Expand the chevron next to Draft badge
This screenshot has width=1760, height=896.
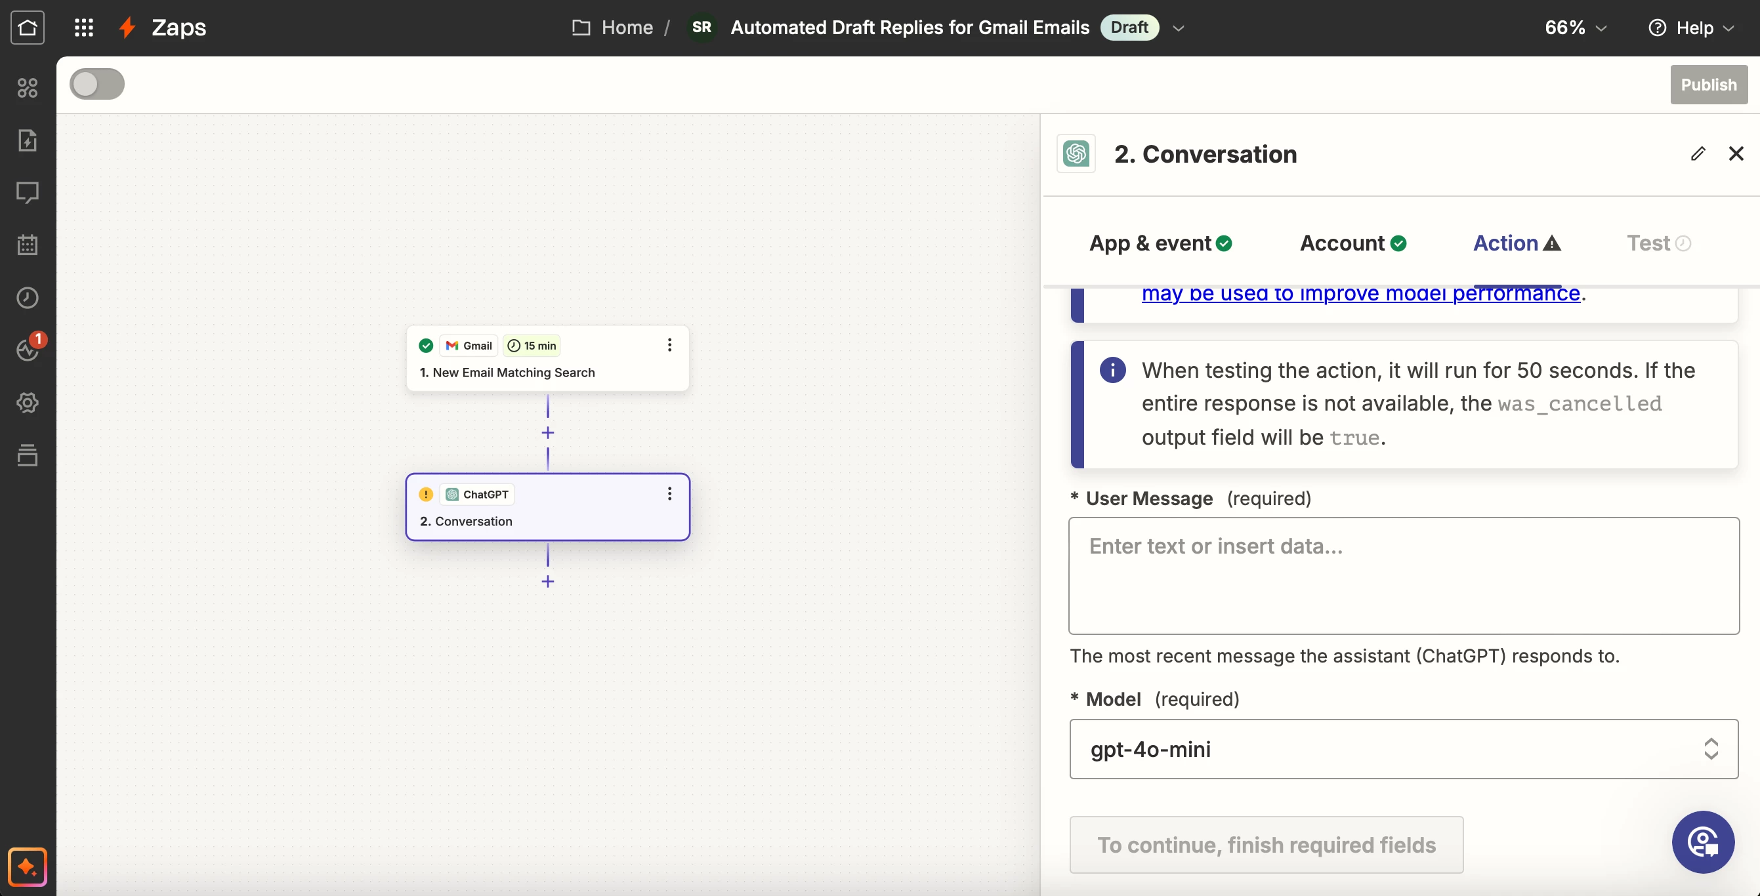pos(1179,28)
